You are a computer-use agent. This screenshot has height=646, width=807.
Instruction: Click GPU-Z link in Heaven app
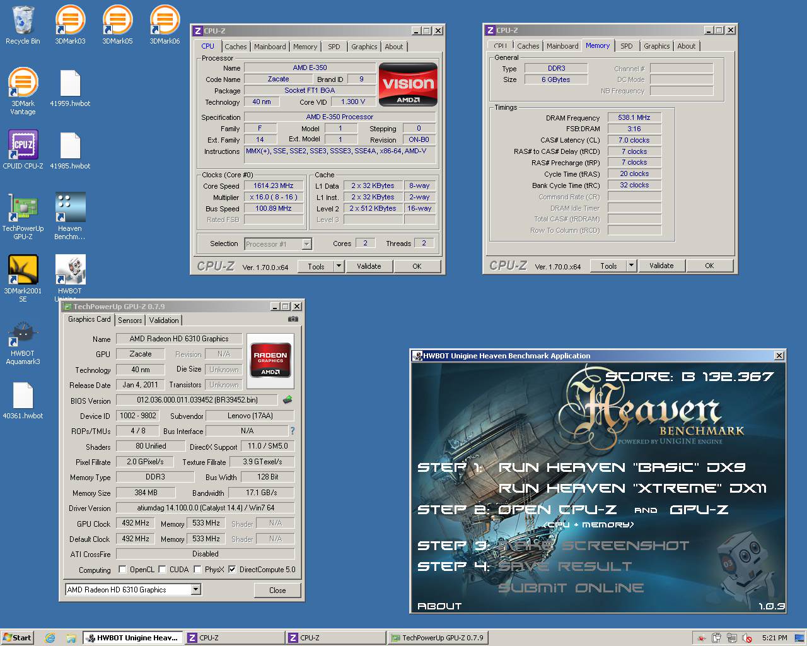pos(699,510)
